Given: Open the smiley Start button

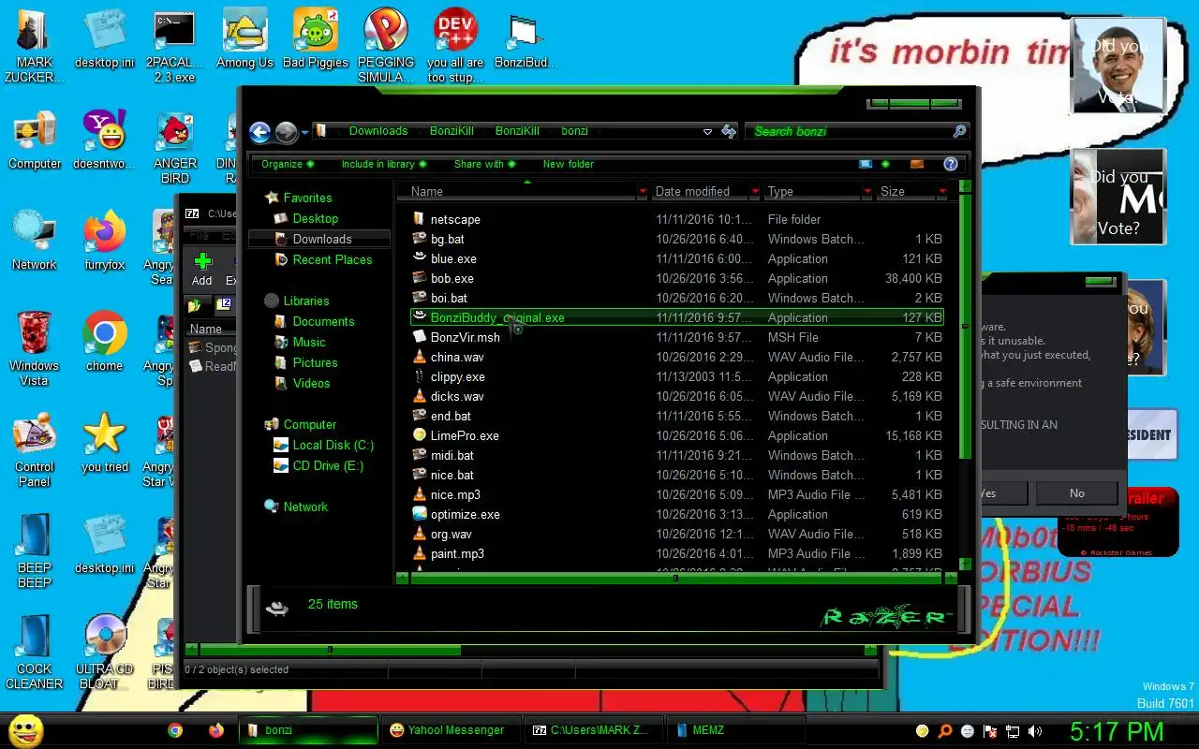Looking at the screenshot, I should point(26,730).
